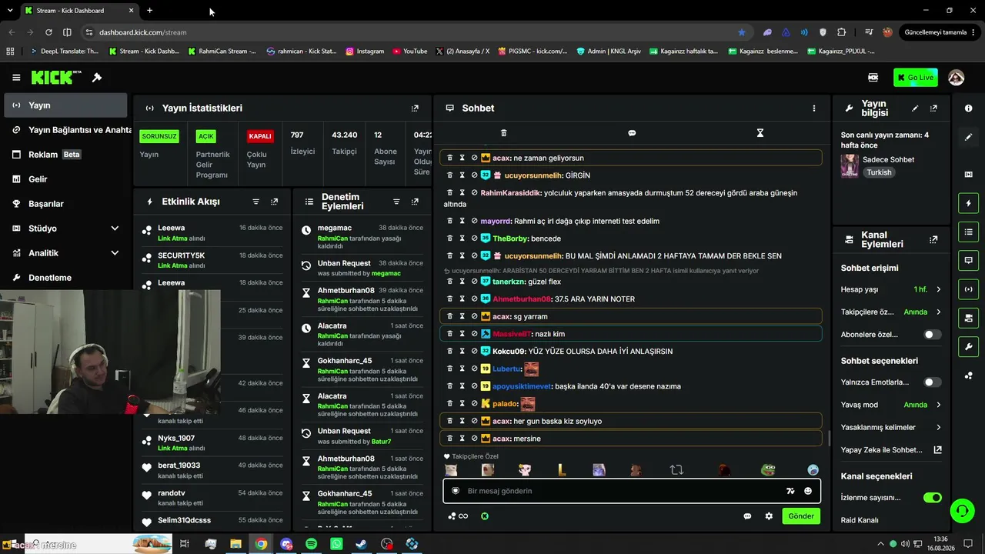Delete mayorrd's chat message

(450, 222)
